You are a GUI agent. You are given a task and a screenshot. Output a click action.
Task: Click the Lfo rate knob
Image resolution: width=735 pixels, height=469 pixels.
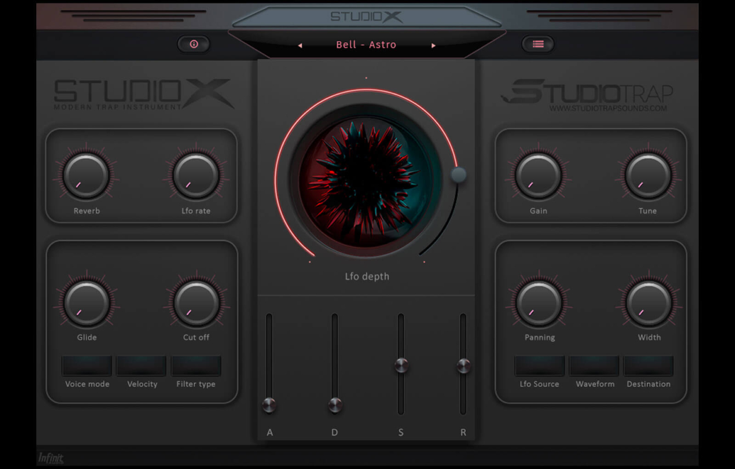196,176
